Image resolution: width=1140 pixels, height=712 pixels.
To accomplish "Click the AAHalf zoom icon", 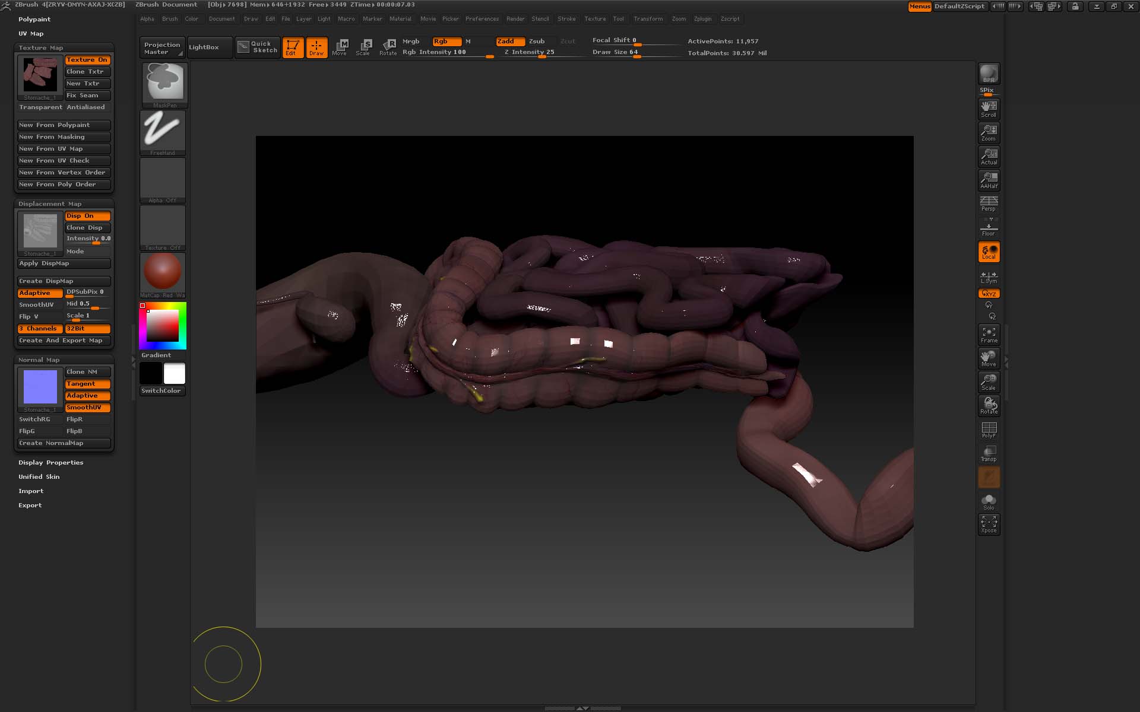I will 989,180.
